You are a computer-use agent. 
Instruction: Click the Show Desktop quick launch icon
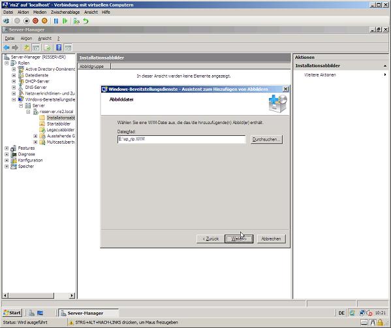point(40,313)
